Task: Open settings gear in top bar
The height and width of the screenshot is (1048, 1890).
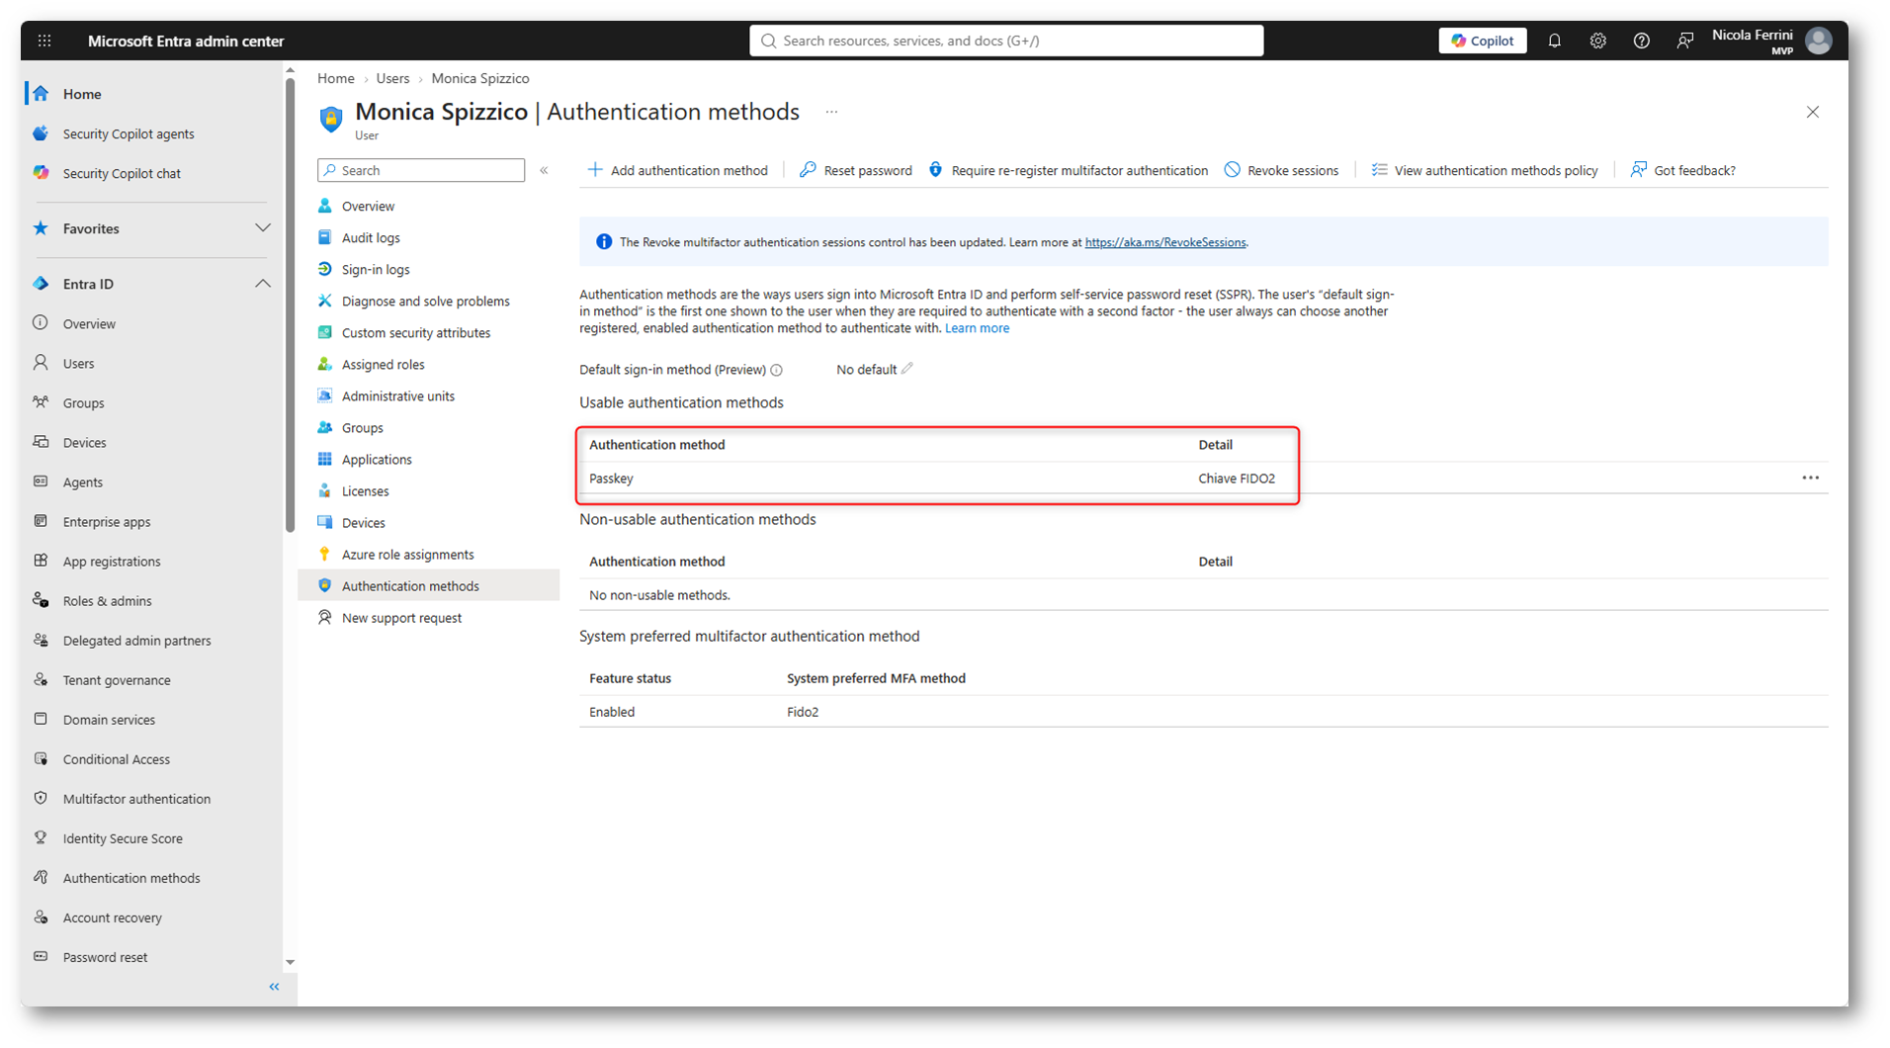Action: [1597, 41]
